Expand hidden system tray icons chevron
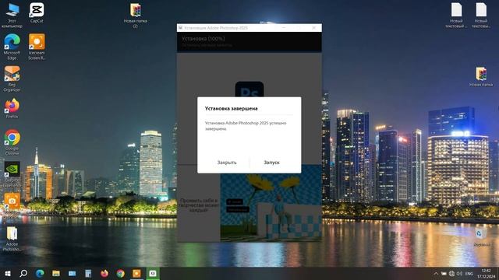This screenshot has width=499, height=280. [436, 273]
